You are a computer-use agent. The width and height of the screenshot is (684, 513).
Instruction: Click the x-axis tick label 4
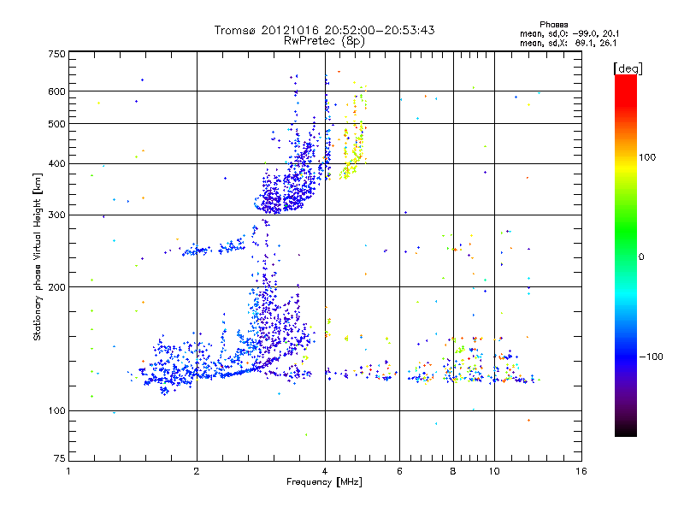coord(325,471)
